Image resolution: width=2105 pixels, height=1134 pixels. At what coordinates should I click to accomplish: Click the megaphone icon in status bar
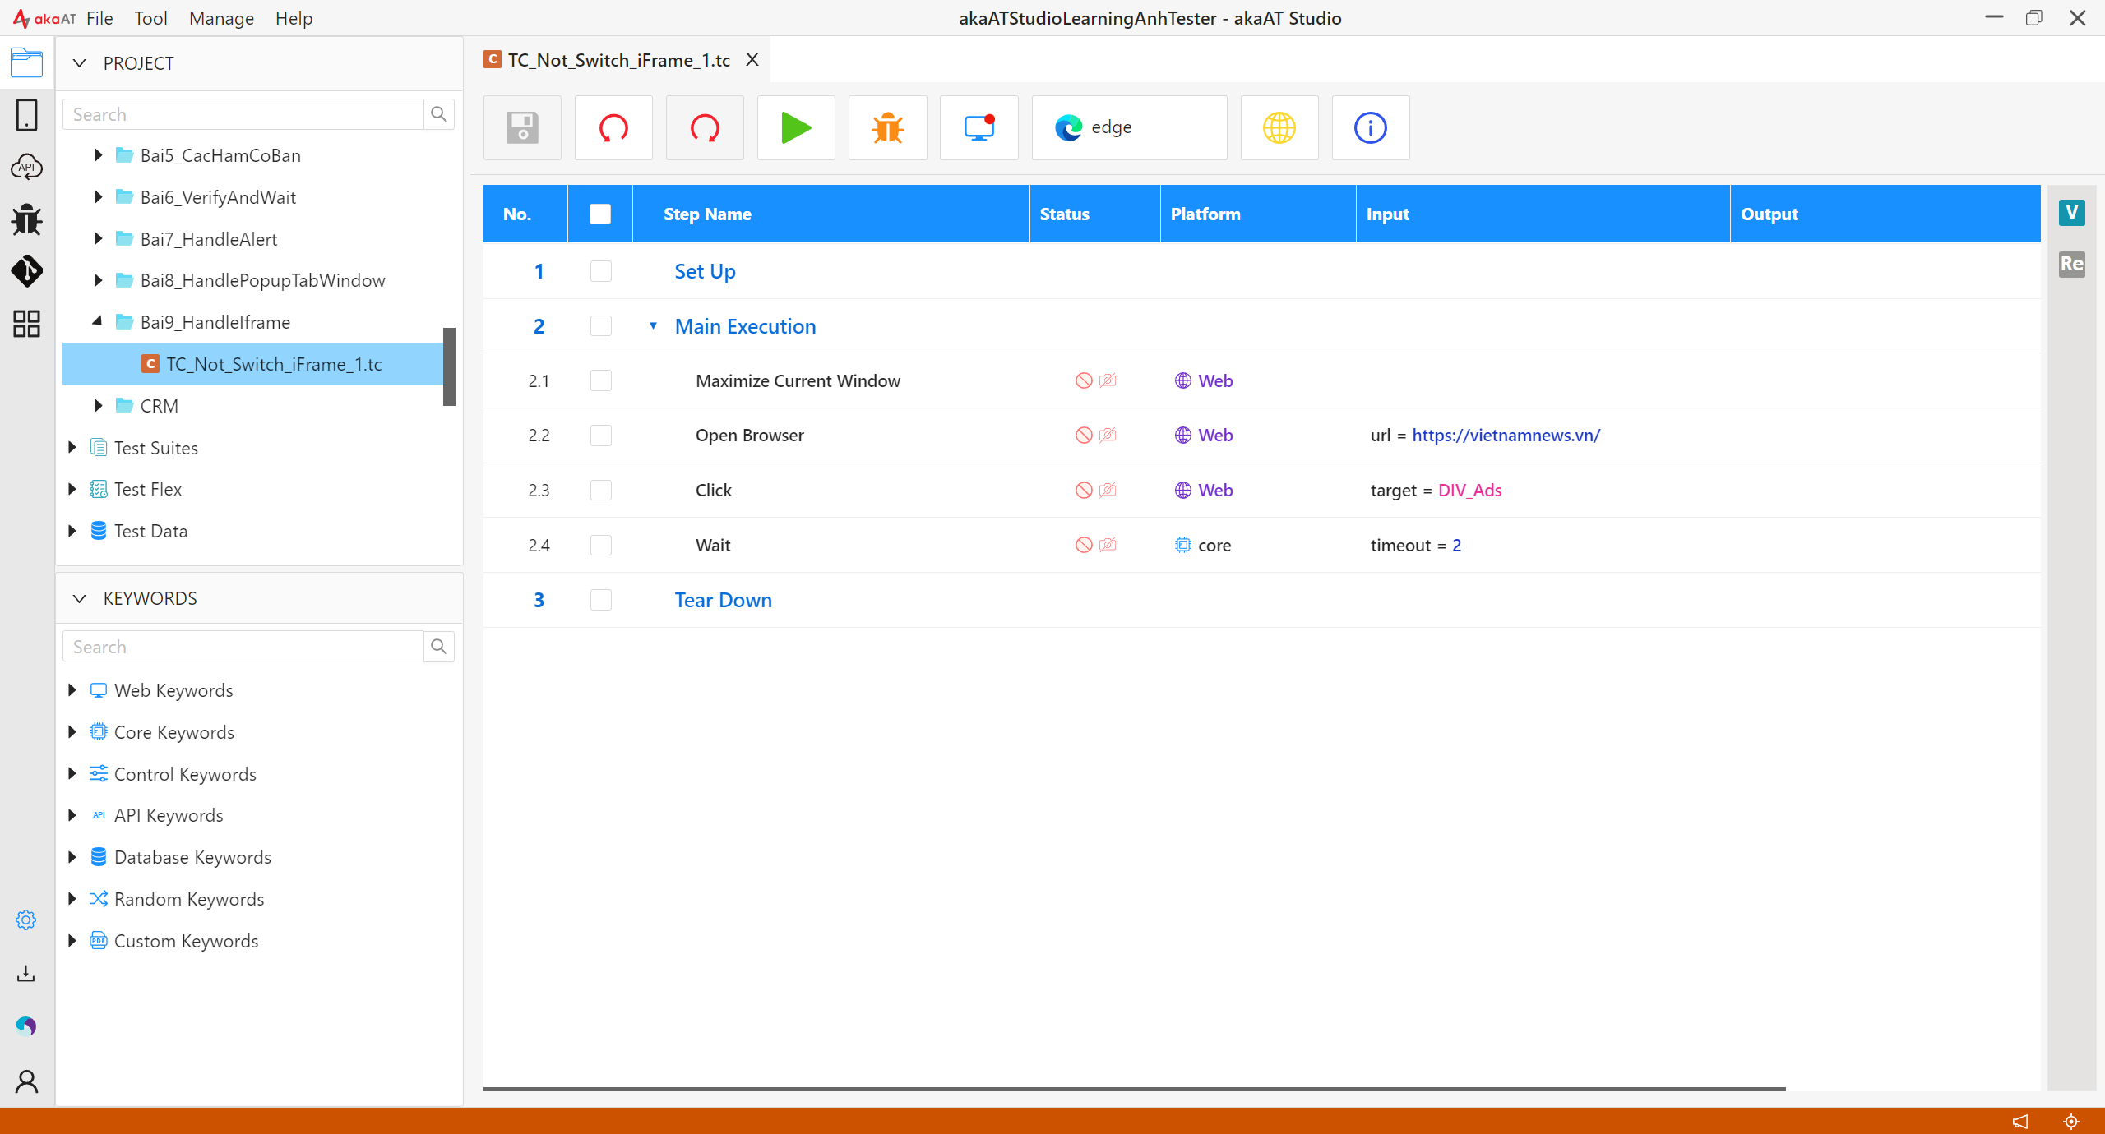coord(2020,1122)
